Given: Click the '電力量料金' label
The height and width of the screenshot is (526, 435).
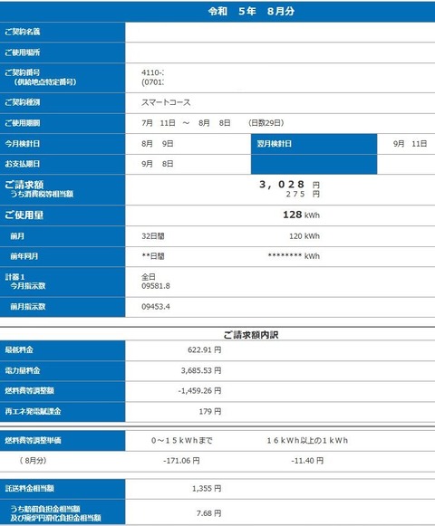Looking at the screenshot, I should click(23, 370).
